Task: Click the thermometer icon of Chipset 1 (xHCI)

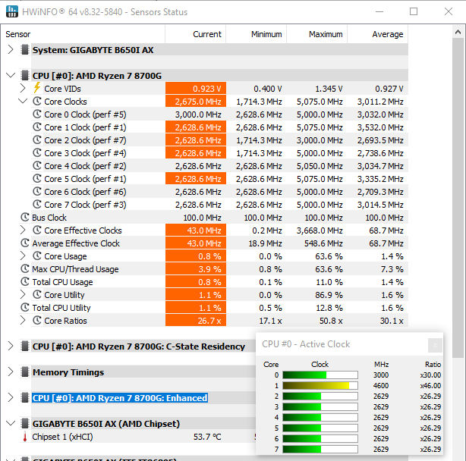Action: pyautogui.click(x=25, y=437)
